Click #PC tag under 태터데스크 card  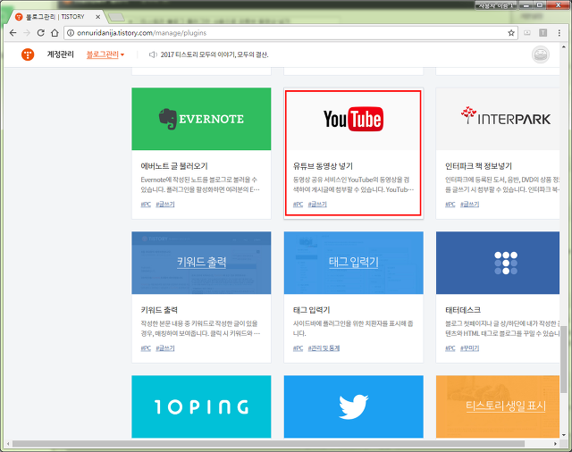click(450, 348)
